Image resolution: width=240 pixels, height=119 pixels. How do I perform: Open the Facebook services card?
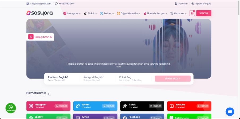point(142,116)
